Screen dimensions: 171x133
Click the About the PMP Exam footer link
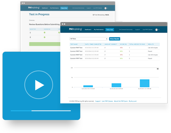point(121,101)
